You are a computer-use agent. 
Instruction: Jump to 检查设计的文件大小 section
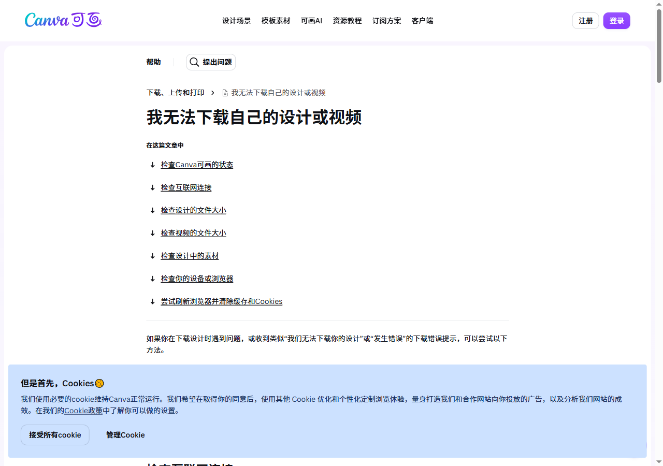tap(193, 210)
